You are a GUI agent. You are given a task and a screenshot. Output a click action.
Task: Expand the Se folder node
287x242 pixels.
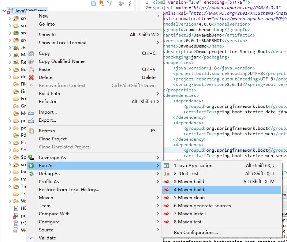click(x=10, y=150)
